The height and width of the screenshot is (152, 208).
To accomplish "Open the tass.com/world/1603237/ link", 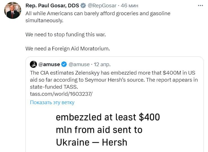I will [61, 94].
